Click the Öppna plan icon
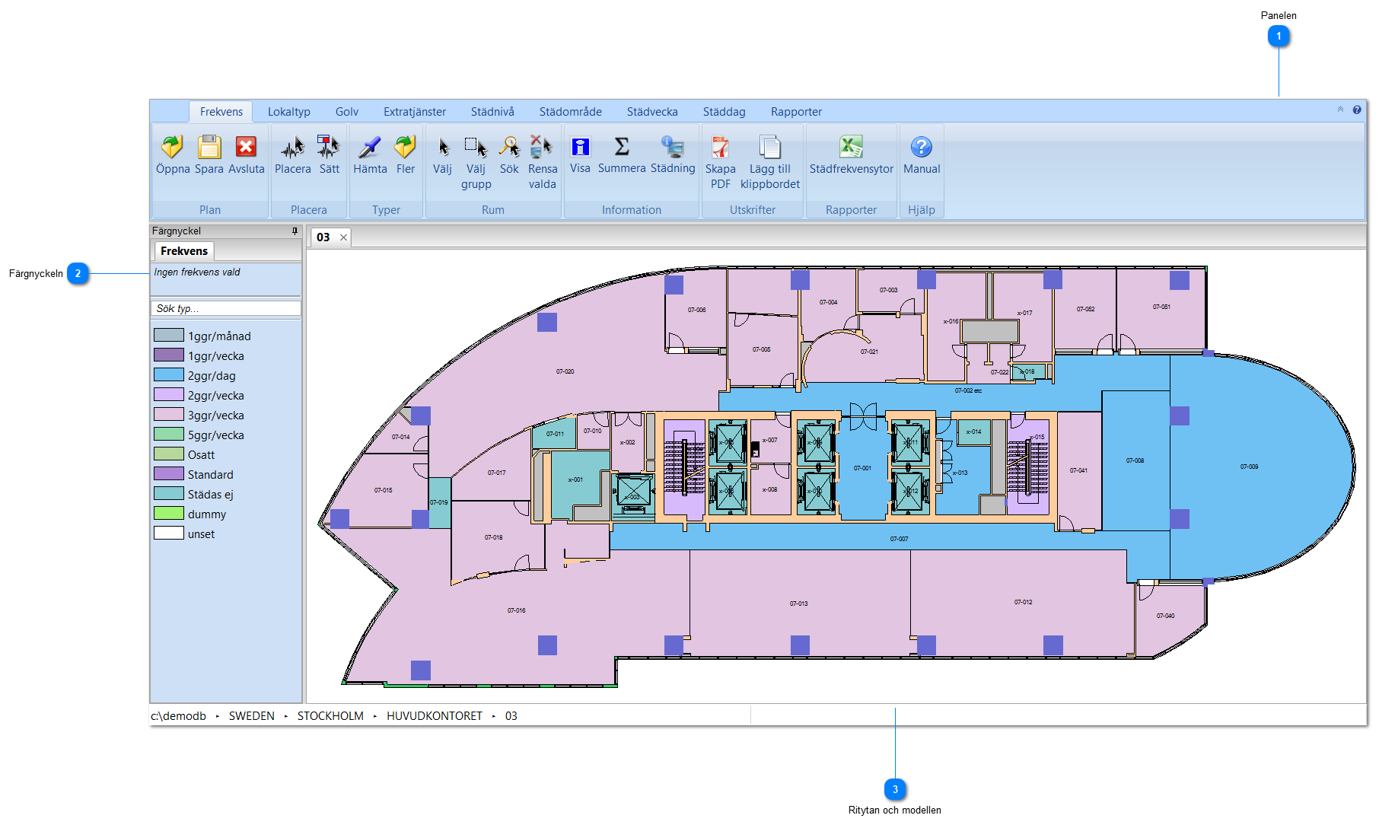 (172, 148)
